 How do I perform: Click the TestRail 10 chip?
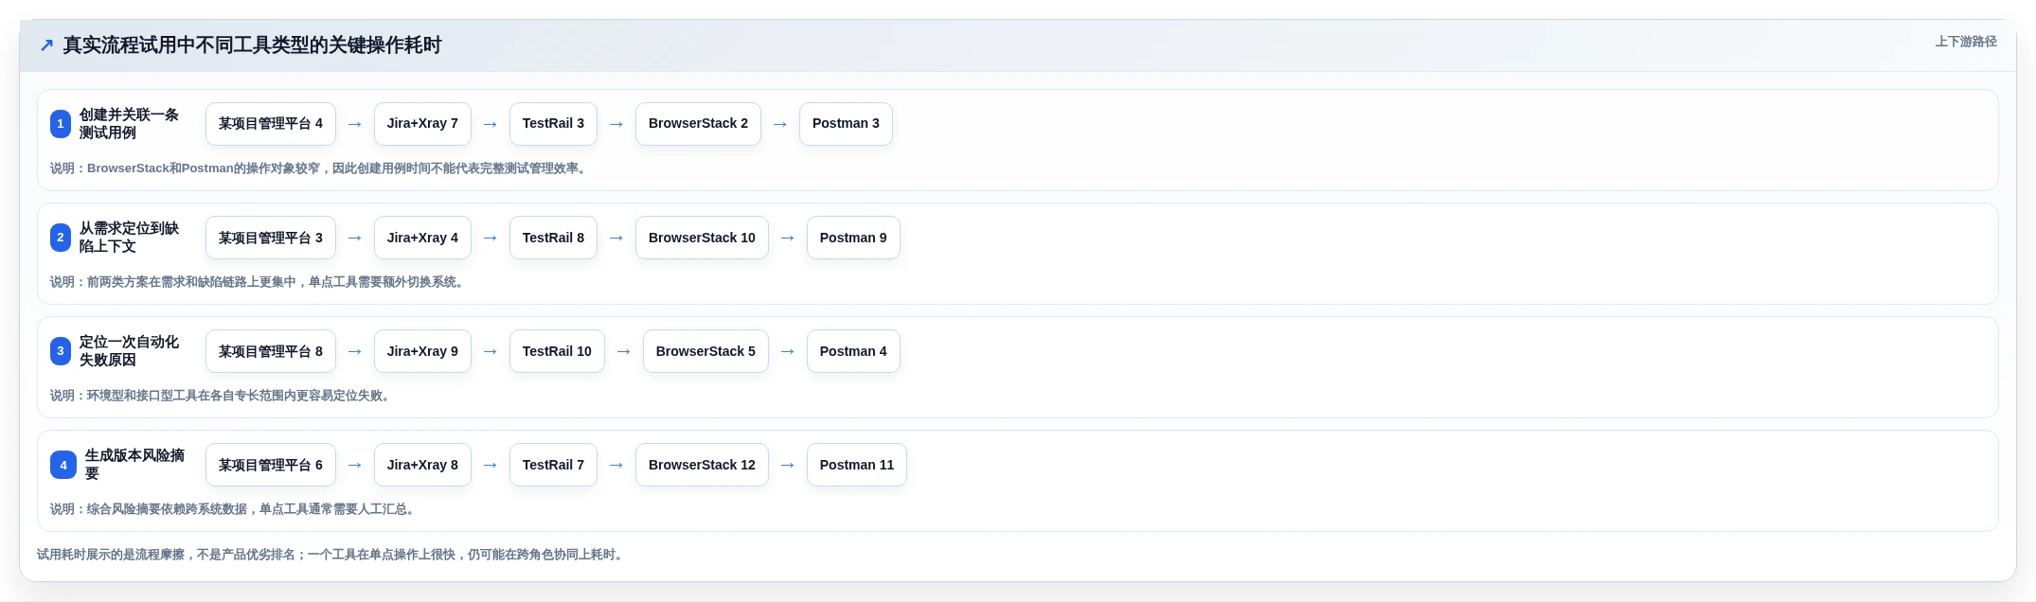pos(557,351)
